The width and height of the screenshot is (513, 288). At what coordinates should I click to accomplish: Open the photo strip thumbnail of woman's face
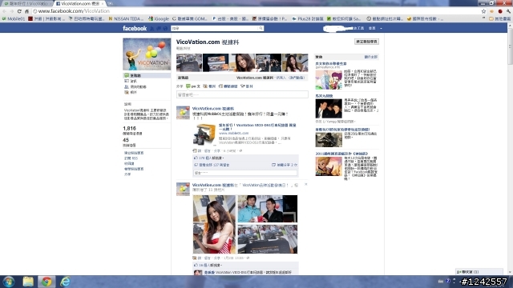click(x=242, y=62)
